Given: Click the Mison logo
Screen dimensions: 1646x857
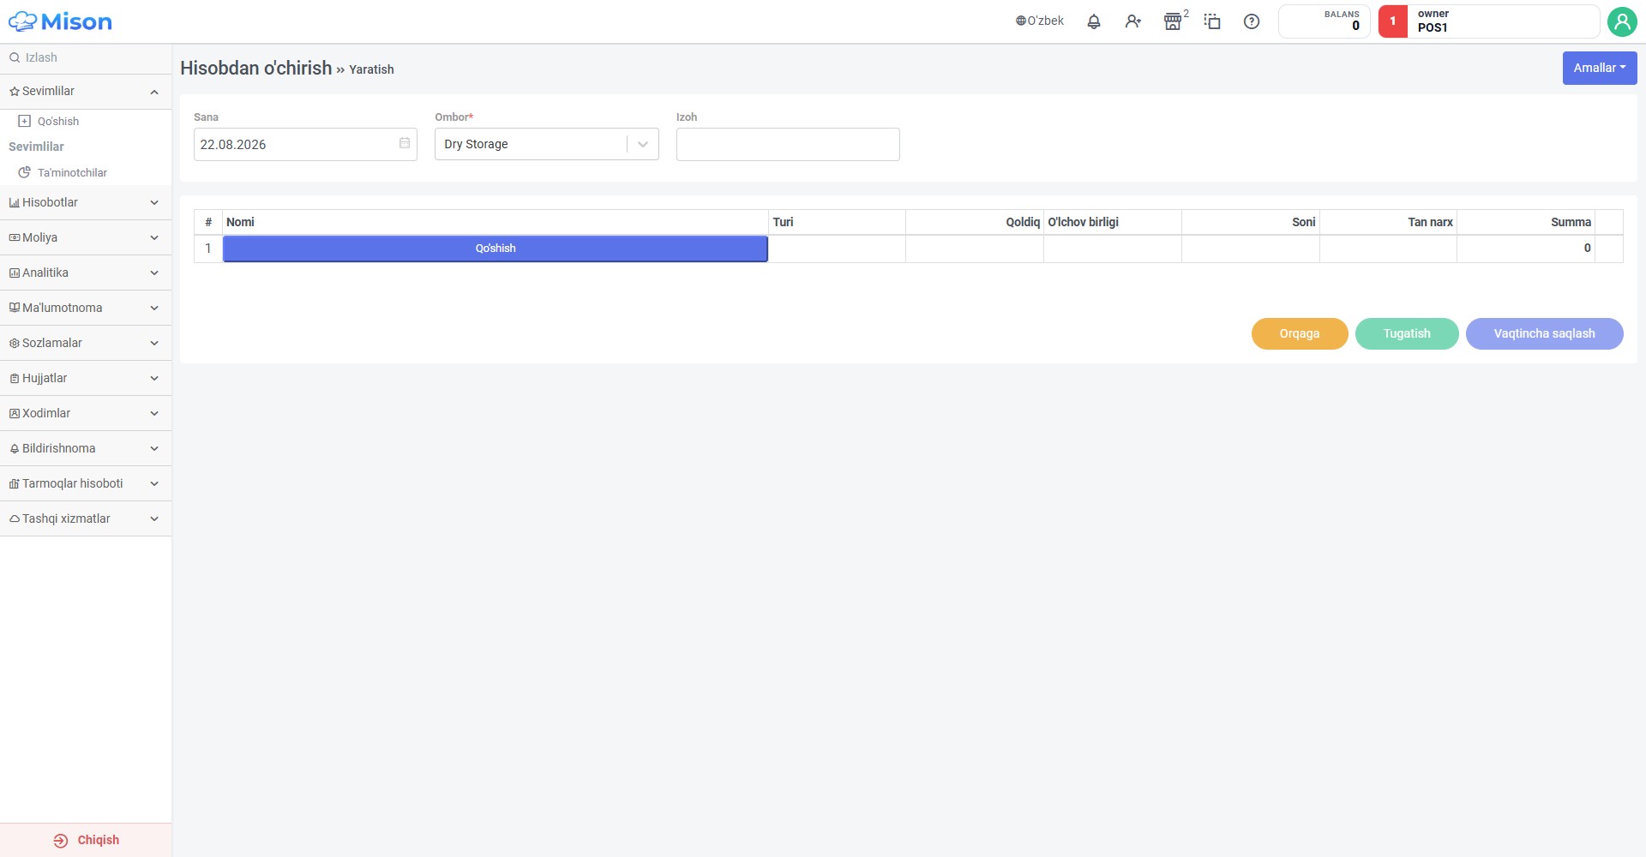Looking at the screenshot, I should pos(60,21).
